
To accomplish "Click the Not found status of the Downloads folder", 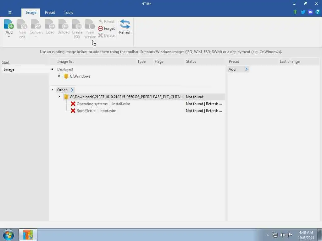I will (x=194, y=97).
